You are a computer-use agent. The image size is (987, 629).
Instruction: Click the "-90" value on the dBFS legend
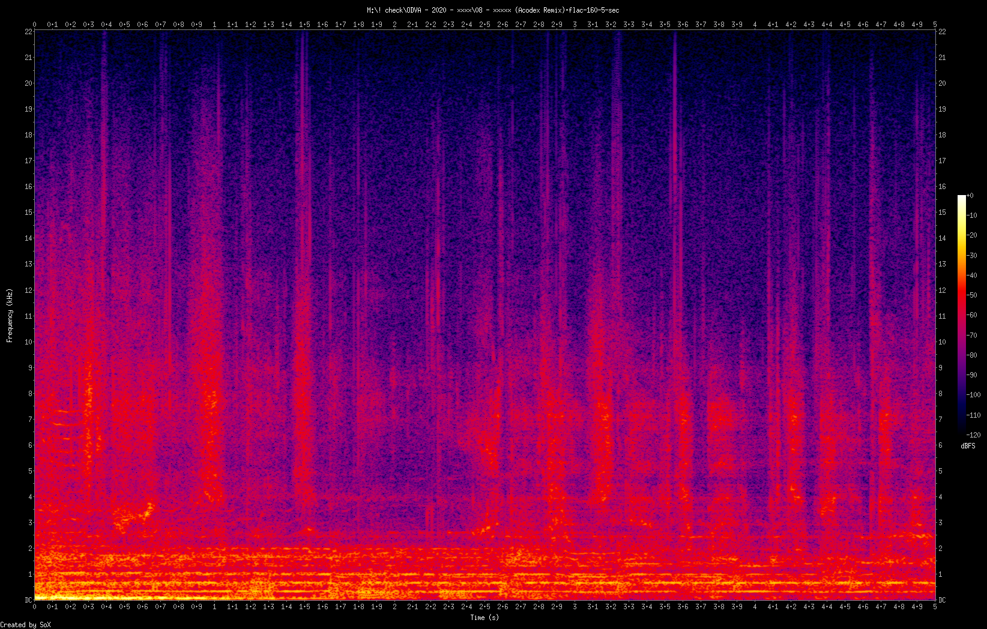(x=972, y=375)
